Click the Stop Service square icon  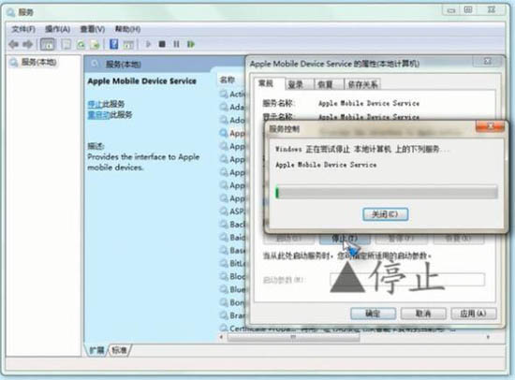[x=162, y=44]
